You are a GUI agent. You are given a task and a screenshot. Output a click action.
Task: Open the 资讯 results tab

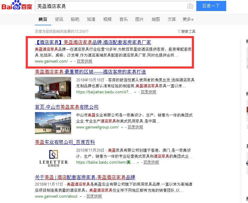59,19
